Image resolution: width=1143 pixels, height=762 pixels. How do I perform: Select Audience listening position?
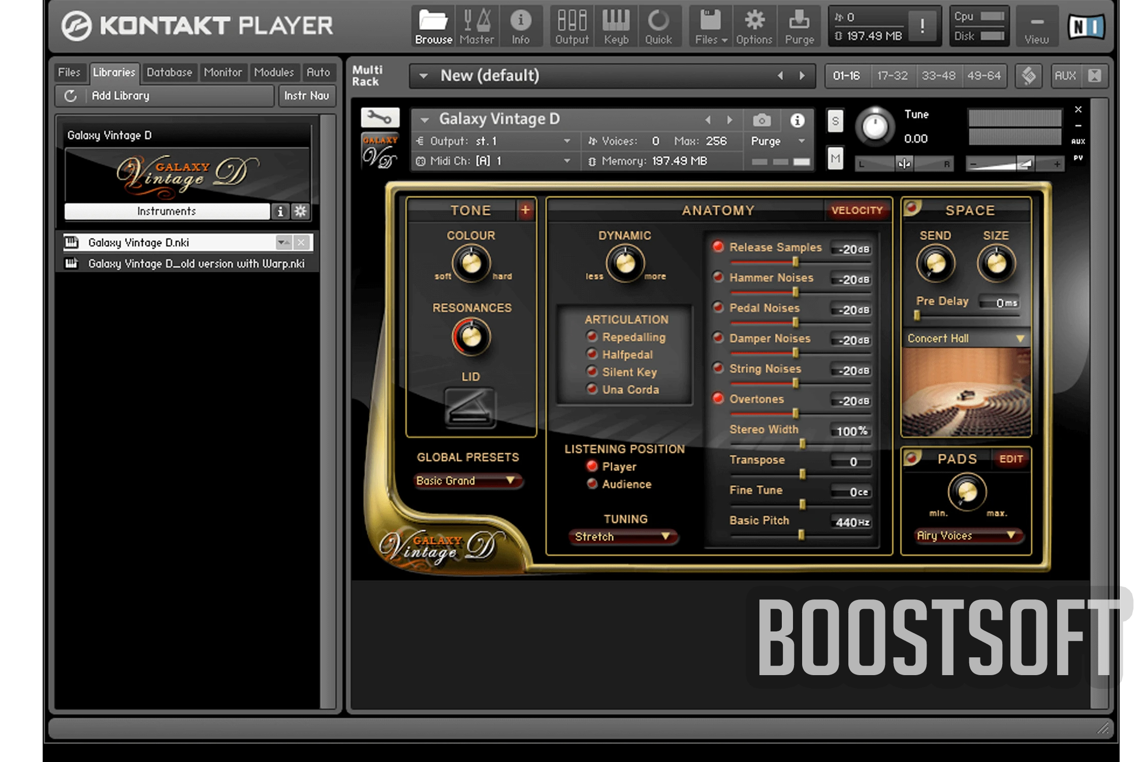point(591,484)
